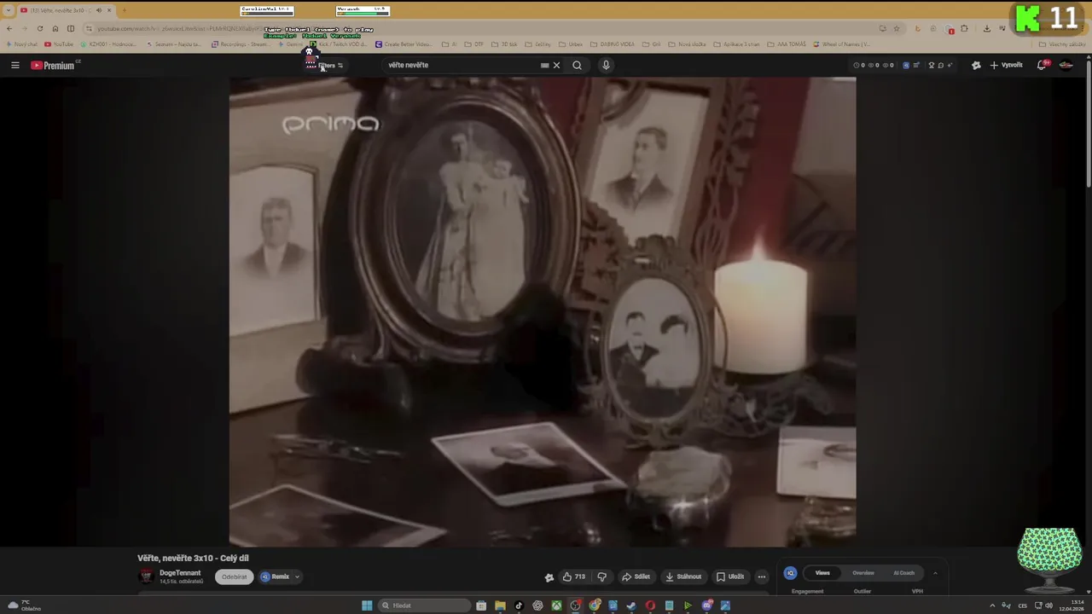Open the YouTube guide hamburger menu
Viewport: 1092px width, 614px height.
15,65
